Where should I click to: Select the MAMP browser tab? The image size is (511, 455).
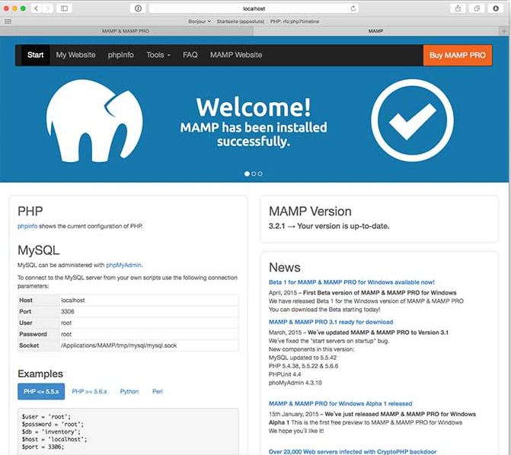(x=375, y=31)
